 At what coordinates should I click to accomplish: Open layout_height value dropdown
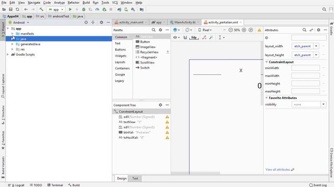point(316,55)
